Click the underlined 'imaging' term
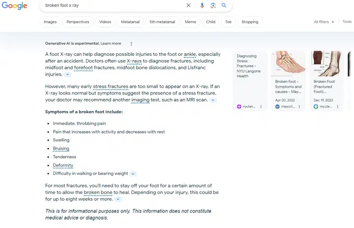Viewport: 354px width, 228px height. pos(140,100)
